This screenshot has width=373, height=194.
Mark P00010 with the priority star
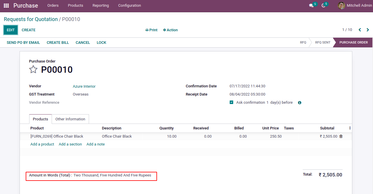pos(33,70)
